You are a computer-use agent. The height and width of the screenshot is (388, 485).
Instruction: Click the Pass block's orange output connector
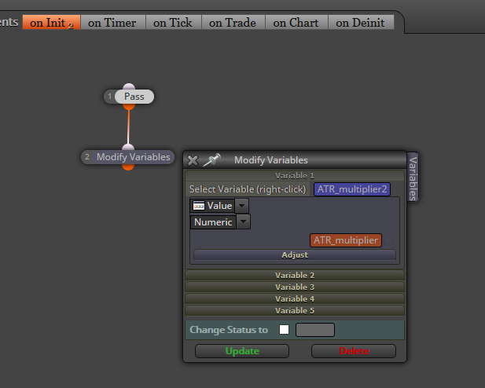[x=129, y=107]
